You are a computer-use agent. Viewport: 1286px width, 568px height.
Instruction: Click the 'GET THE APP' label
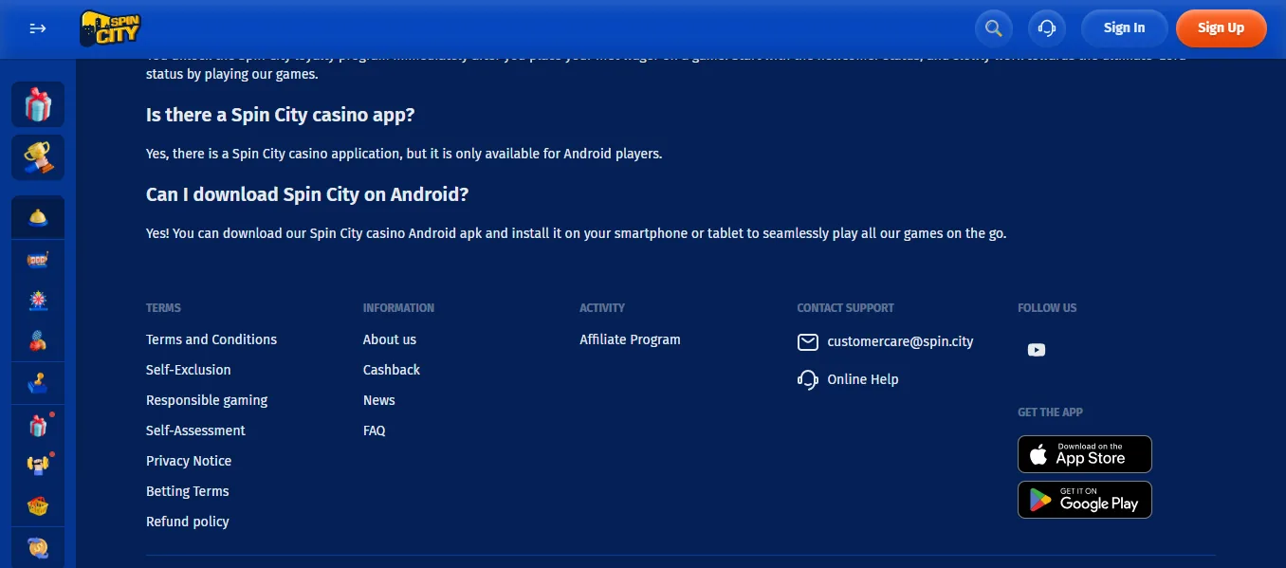click(1050, 412)
